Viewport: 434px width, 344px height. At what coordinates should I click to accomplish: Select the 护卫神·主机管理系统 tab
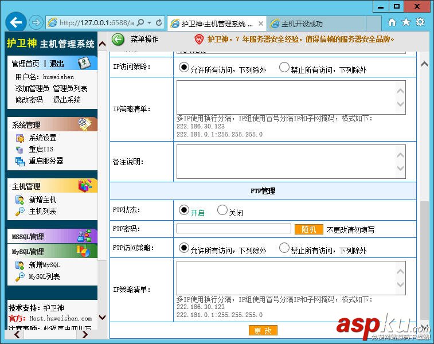point(217,24)
